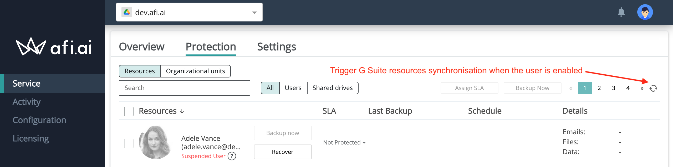Toggle the select-all resources checkbox
Image resolution: width=673 pixels, height=167 pixels.
click(x=129, y=111)
